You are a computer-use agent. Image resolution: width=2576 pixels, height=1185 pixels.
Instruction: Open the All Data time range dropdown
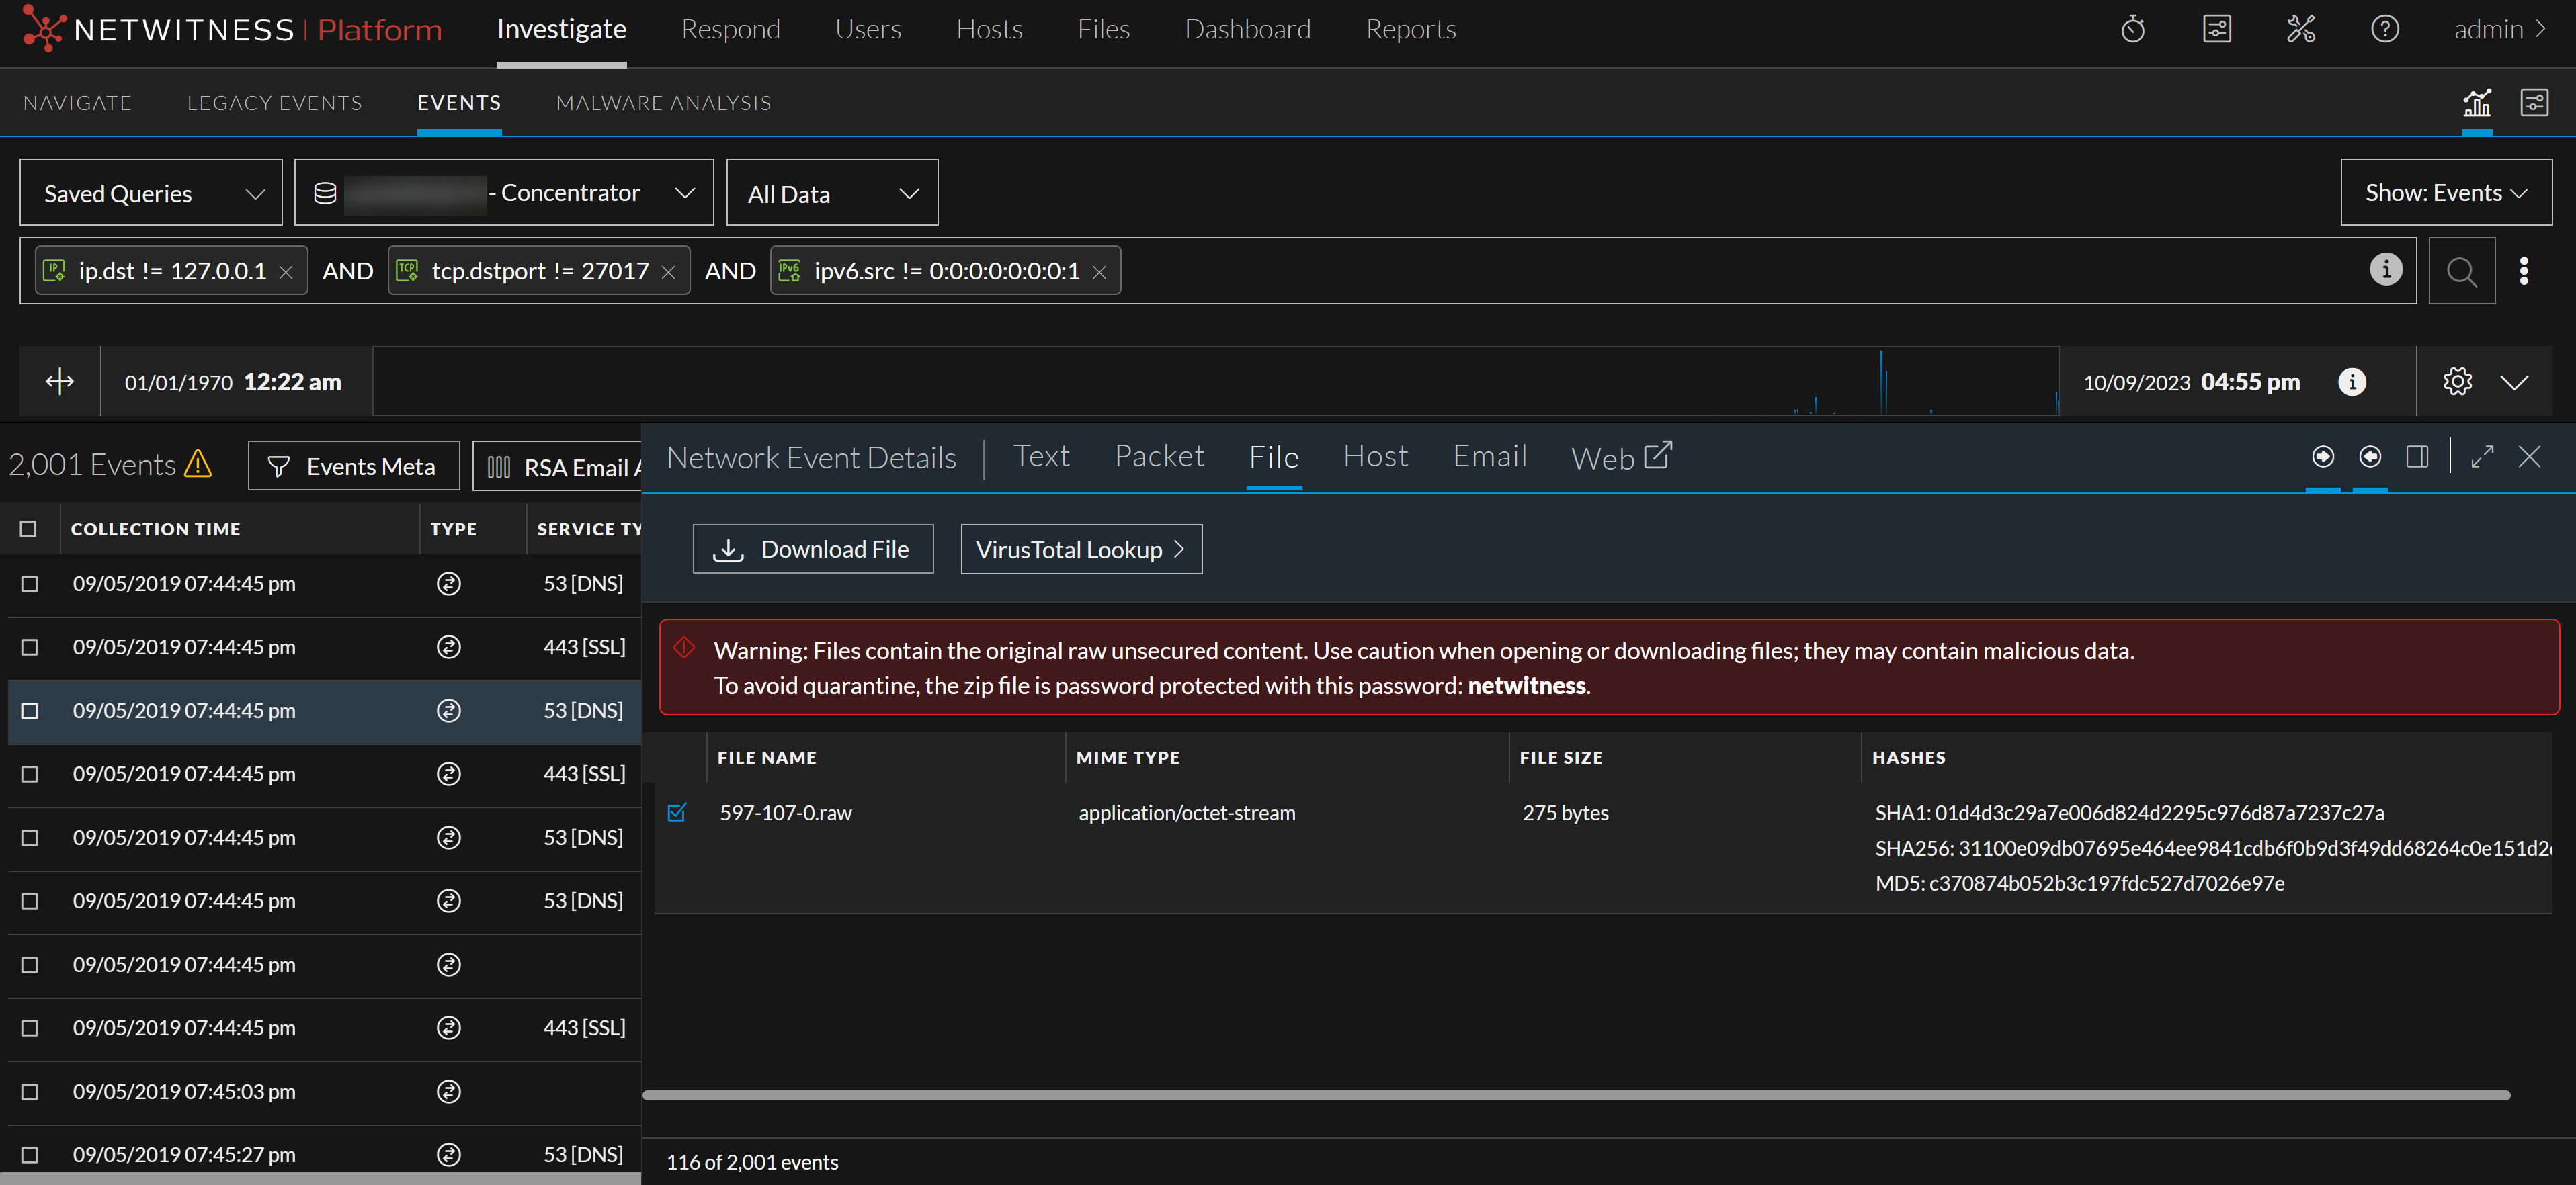click(832, 192)
